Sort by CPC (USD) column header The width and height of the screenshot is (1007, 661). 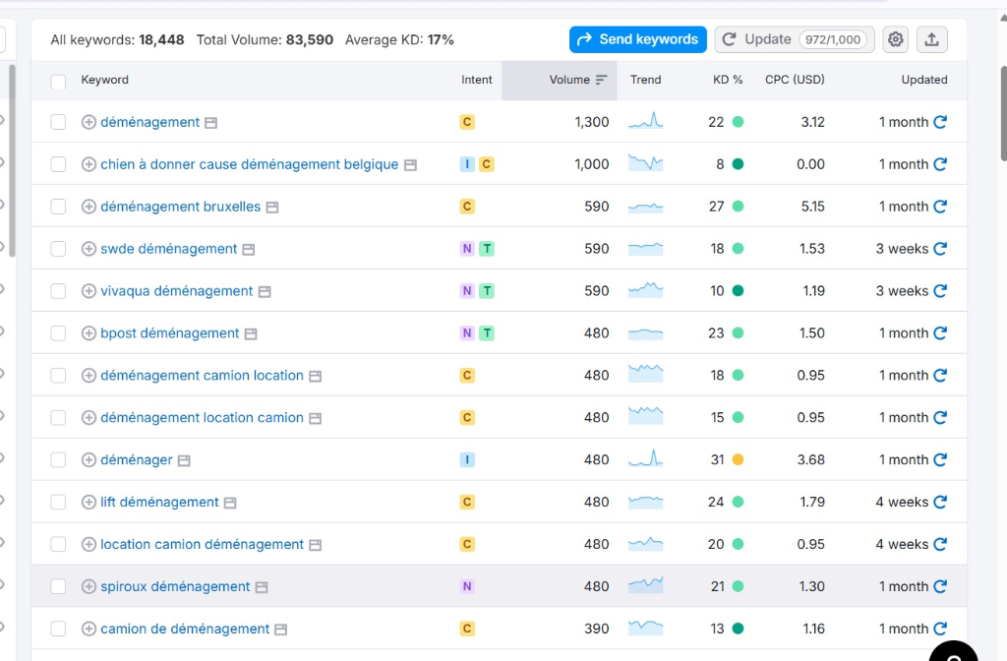[795, 80]
